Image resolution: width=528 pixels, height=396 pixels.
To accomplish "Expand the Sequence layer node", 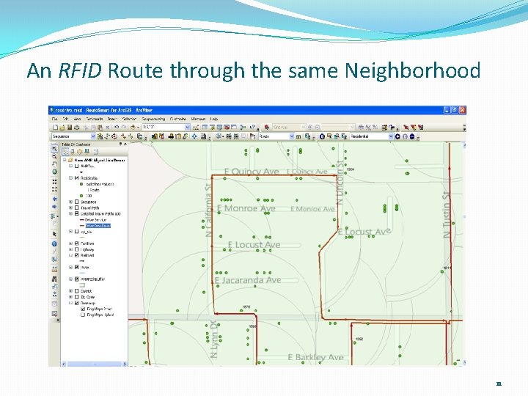I will pos(70,202).
